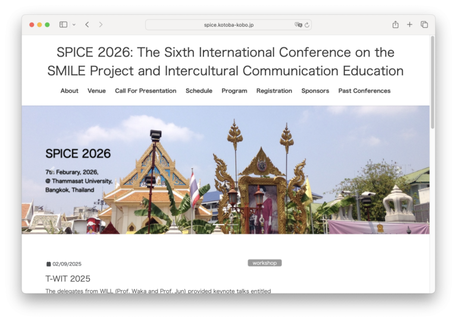457x322 pixels.
Task: Toggle the Safari sidebar
Action: (x=63, y=24)
